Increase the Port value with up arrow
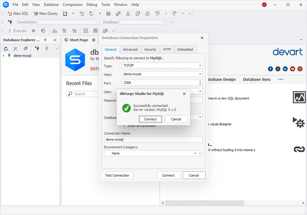This screenshot has width=307, height=215. tap(200, 82)
